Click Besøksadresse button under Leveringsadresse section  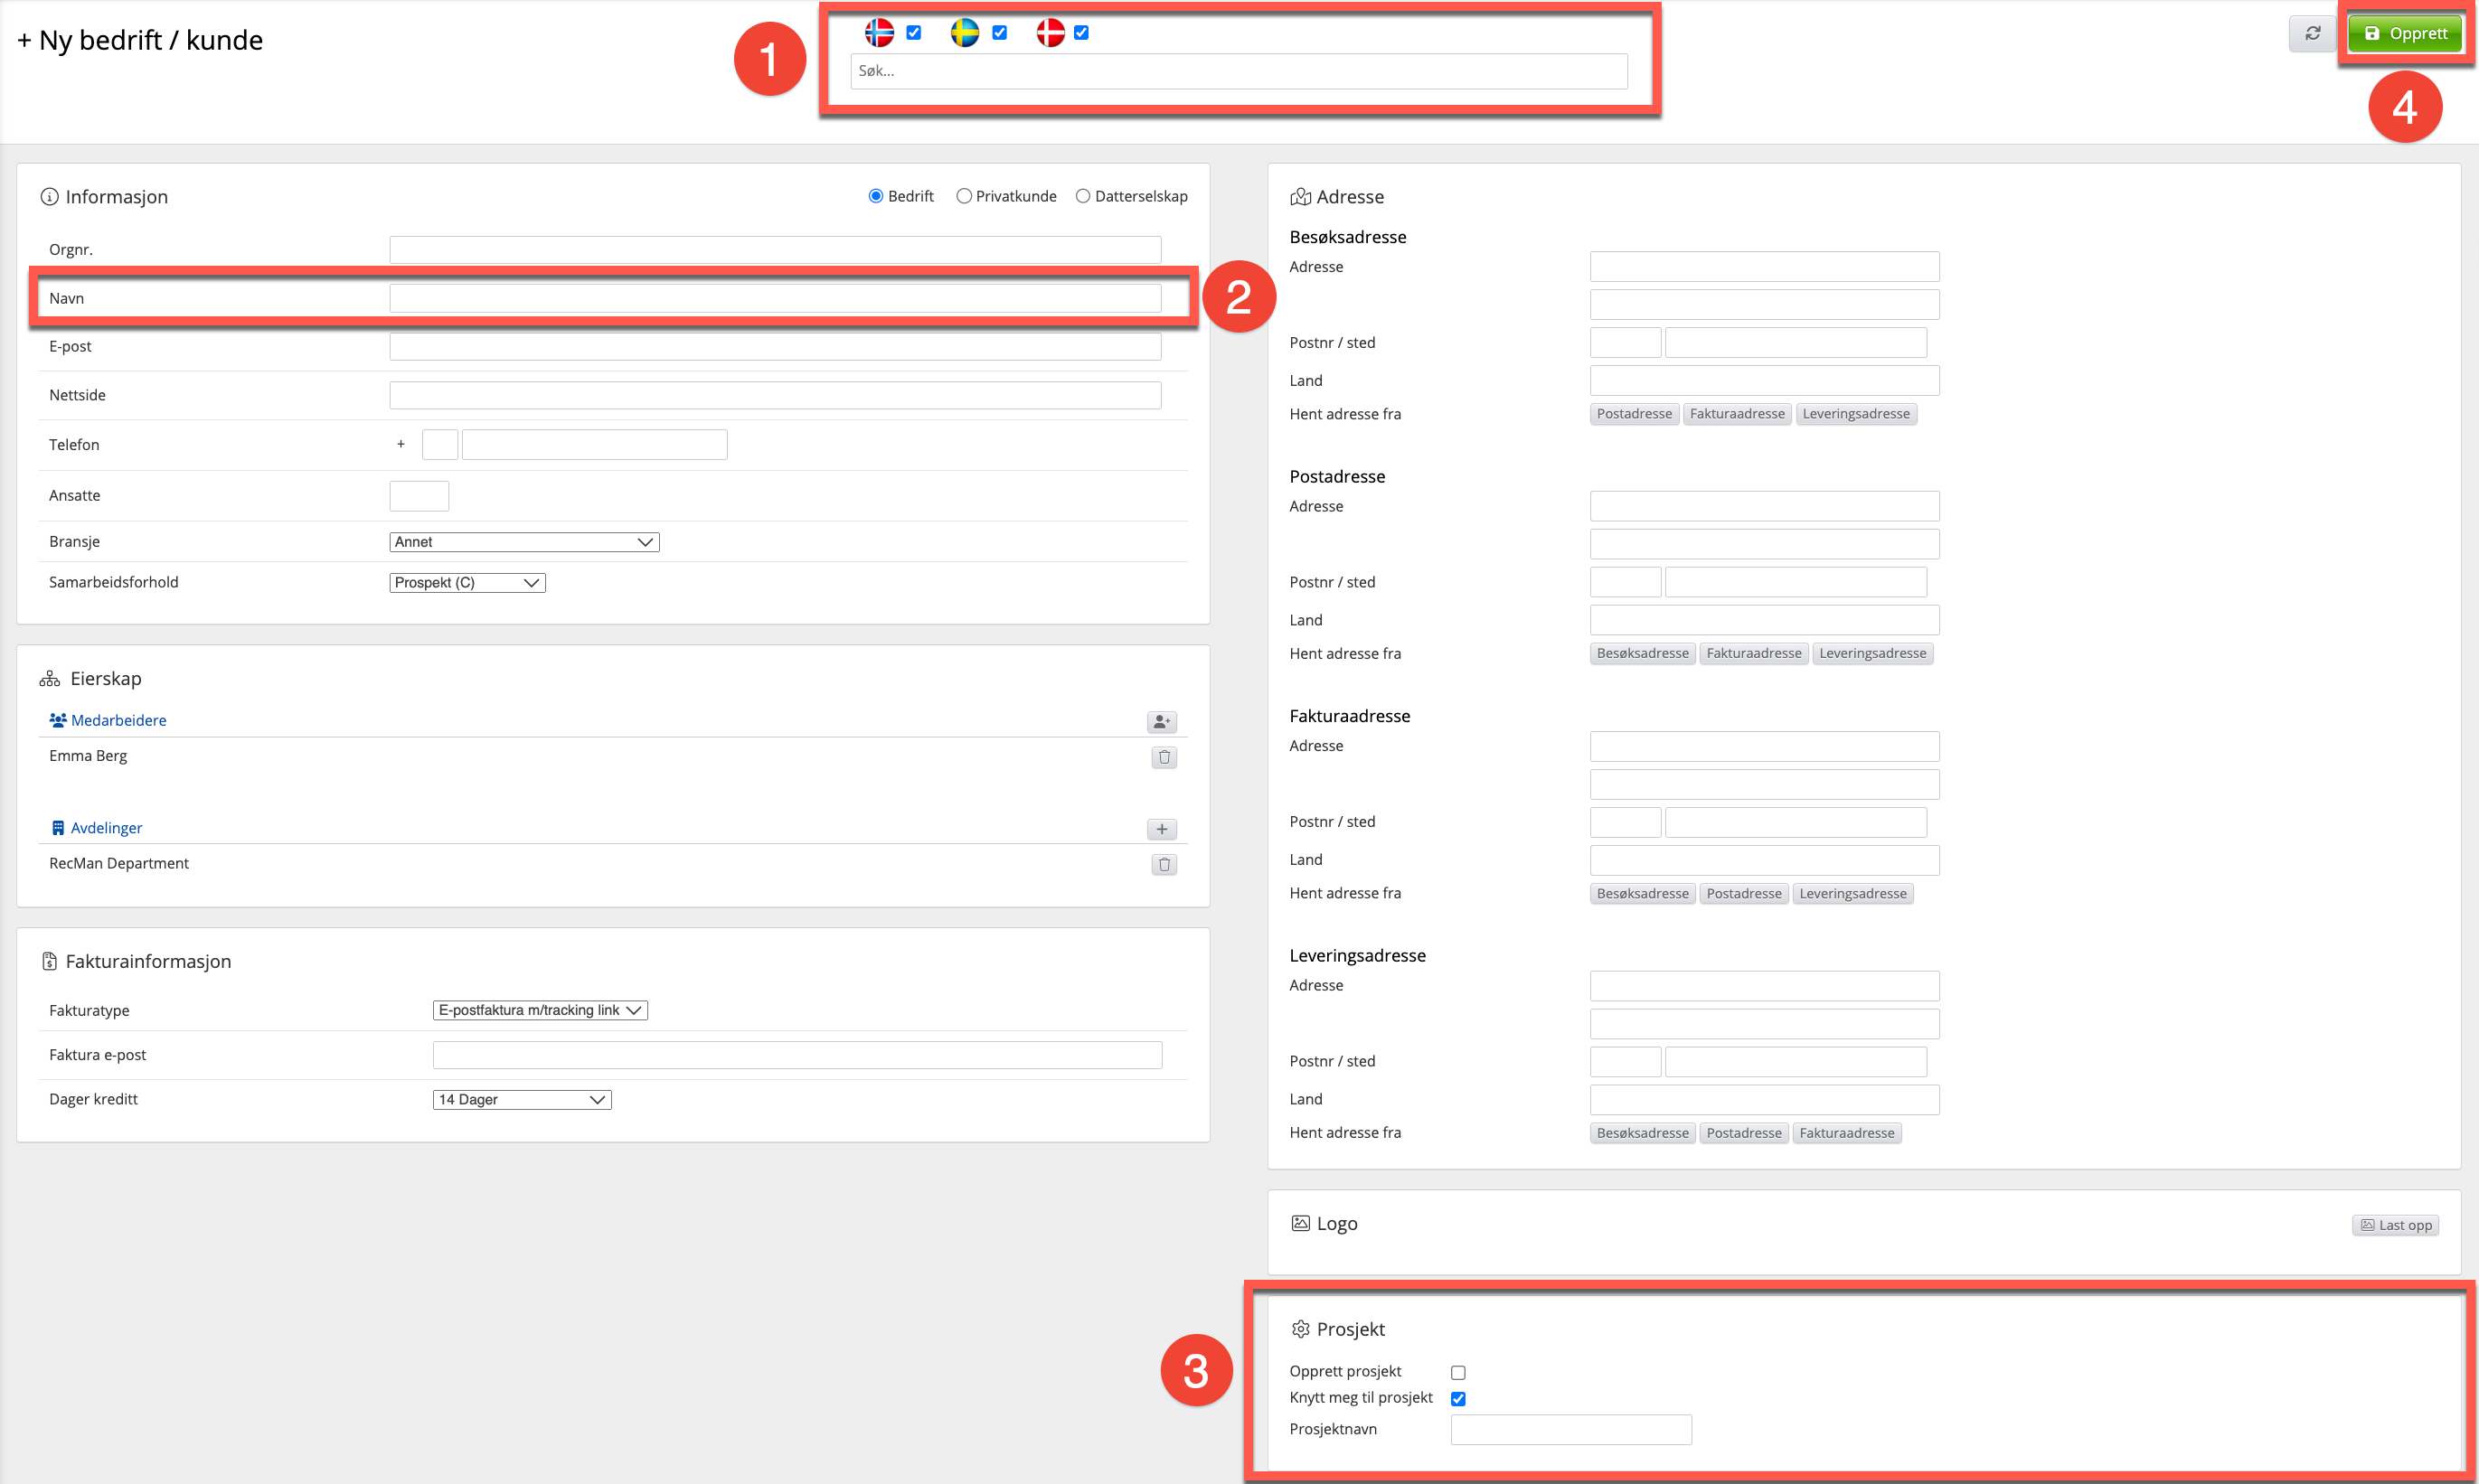[x=1642, y=1133]
